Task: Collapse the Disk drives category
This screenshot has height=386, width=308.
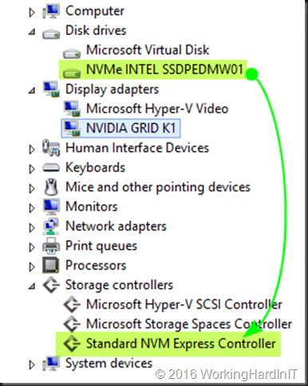Action: click(32, 32)
